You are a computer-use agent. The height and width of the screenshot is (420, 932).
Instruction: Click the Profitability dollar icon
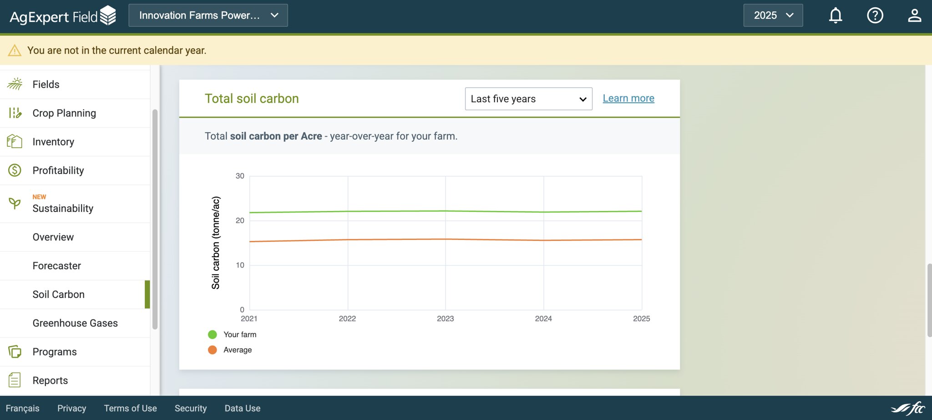coord(15,170)
